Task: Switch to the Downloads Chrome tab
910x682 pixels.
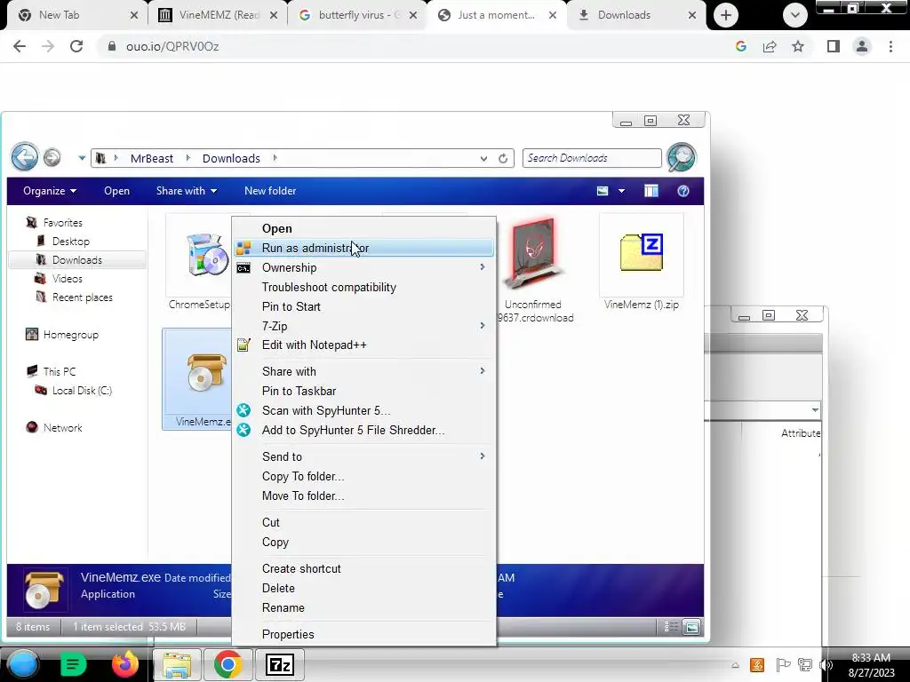Action: [636, 15]
